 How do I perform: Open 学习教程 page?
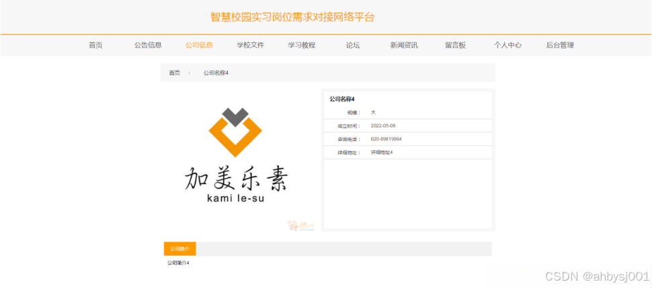click(x=302, y=45)
